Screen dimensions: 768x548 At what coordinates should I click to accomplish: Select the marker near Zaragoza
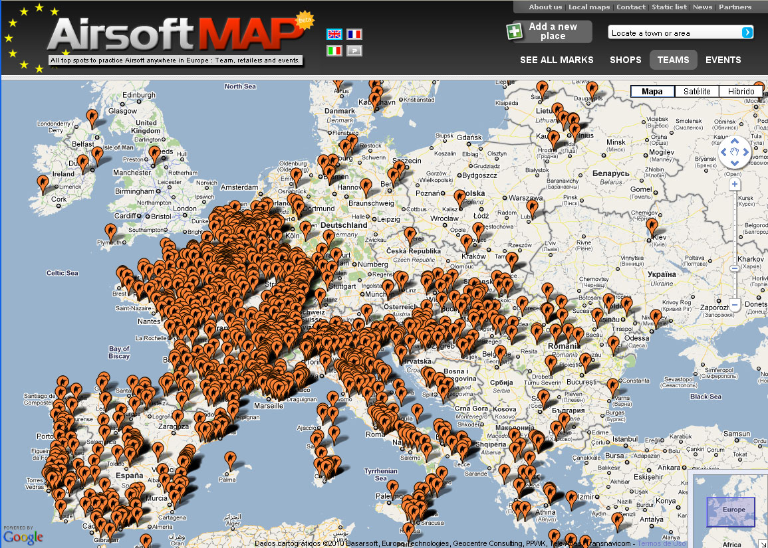pos(178,418)
